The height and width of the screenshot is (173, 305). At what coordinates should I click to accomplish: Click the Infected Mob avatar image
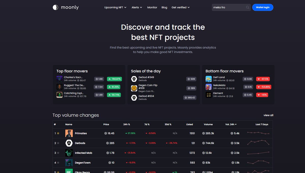pyautogui.click(x=69, y=153)
